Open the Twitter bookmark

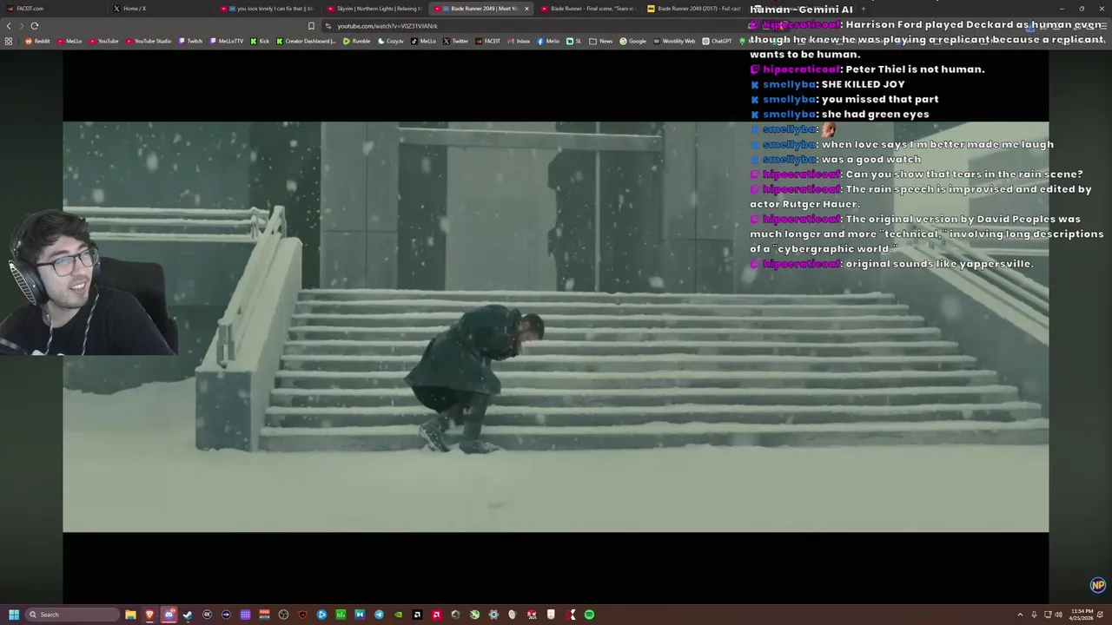click(x=456, y=41)
